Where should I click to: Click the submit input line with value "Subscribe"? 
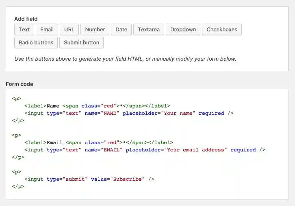89,179
